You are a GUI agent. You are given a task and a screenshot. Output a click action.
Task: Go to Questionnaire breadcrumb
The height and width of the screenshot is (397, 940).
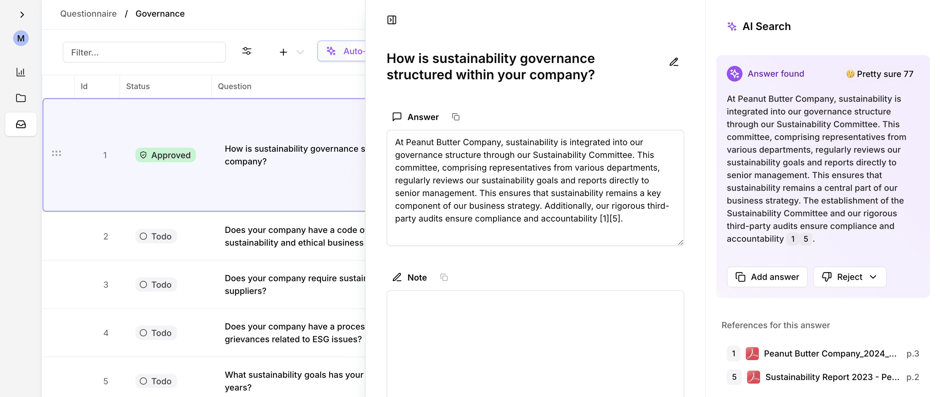(88, 14)
